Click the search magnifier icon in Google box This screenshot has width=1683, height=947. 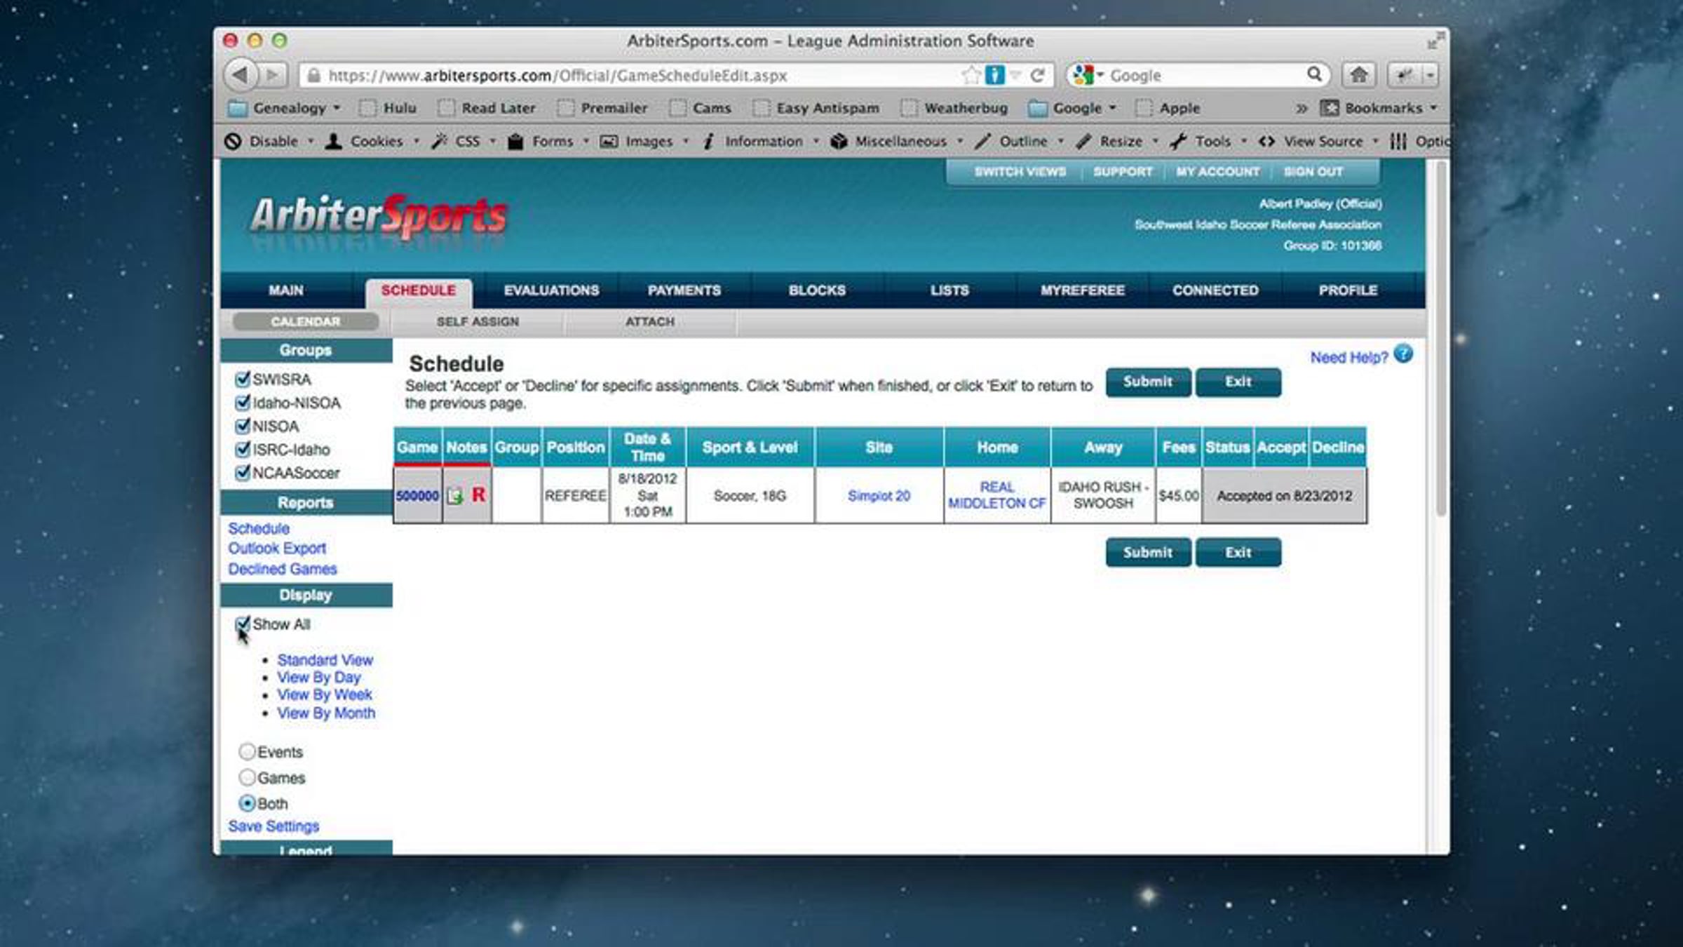click(x=1314, y=74)
